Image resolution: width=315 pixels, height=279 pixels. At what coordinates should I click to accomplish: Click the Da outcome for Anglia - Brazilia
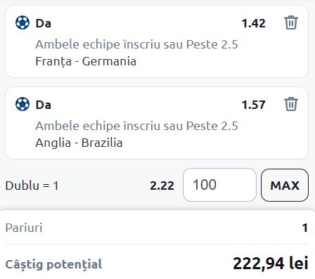coord(43,105)
